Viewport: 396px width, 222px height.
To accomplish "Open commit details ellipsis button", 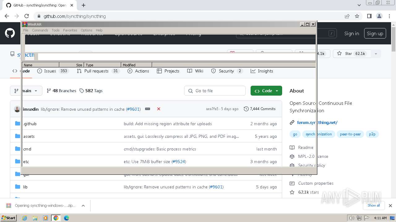I will [x=148, y=109].
